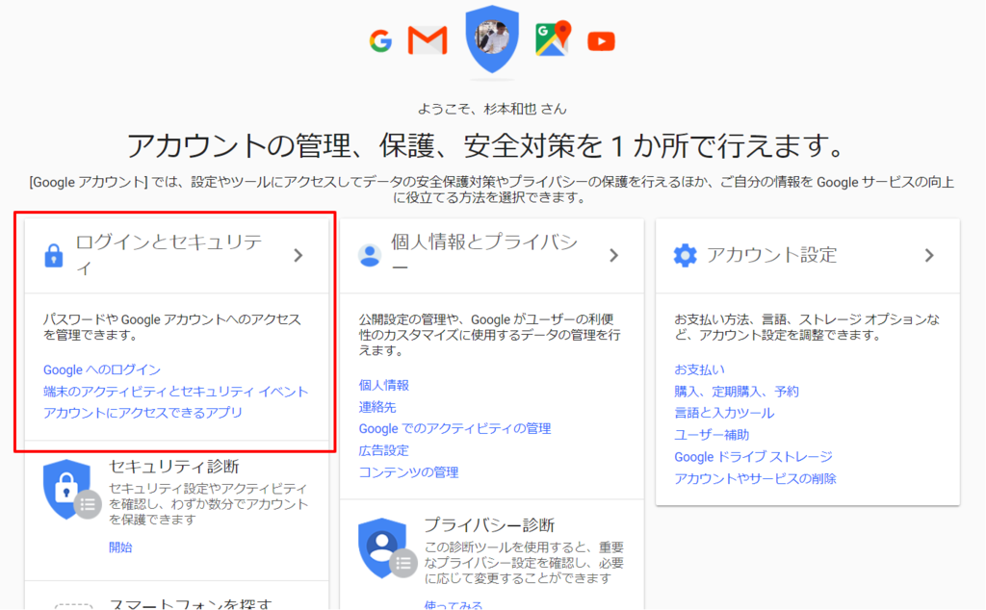The width and height of the screenshot is (986, 610).
Task: Open the 端末のアクティビティとセキュリティ イベント link
Action: (x=176, y=392)
